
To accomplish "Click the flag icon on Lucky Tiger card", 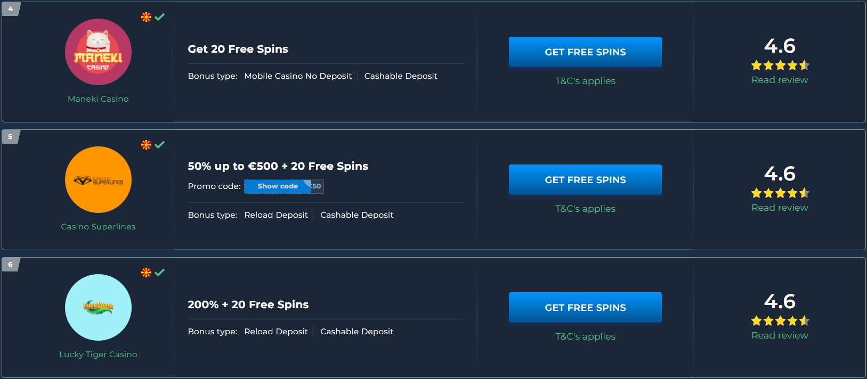I will [146, 273].
